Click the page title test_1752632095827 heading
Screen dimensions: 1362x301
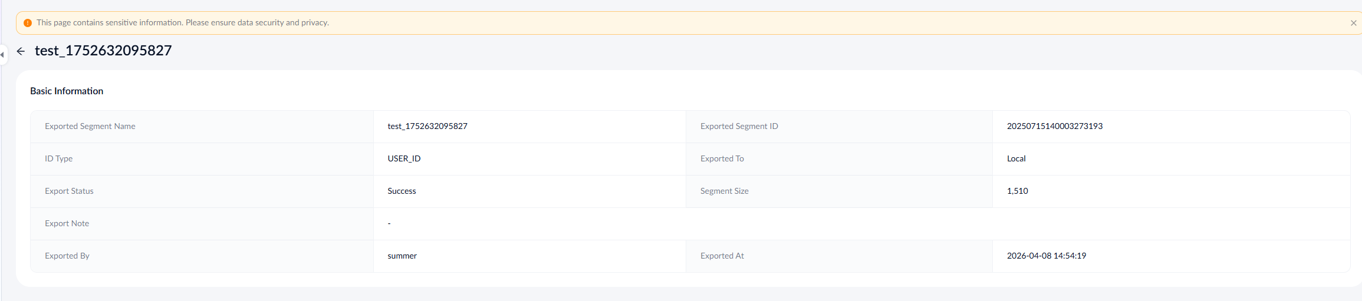pos(103,51)
